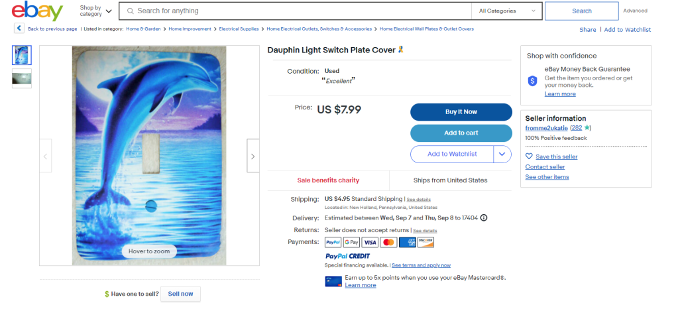
Task: Expand All Categories search dropdown
Action: 507,11
